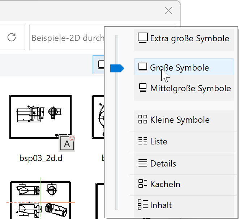Click the Inhalt content view icon
Image resolution: width=239 pixels, height=219 pixels.
[x=143, y=205]
